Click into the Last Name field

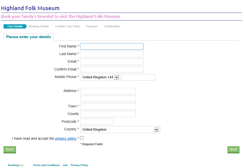tap(112, 54)
